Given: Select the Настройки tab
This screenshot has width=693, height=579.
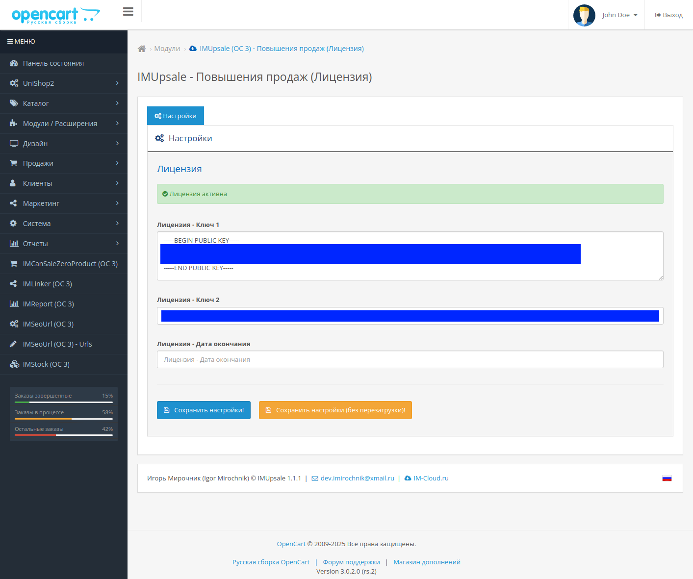Looking at the screenshot, I should (x=176, y=116).
